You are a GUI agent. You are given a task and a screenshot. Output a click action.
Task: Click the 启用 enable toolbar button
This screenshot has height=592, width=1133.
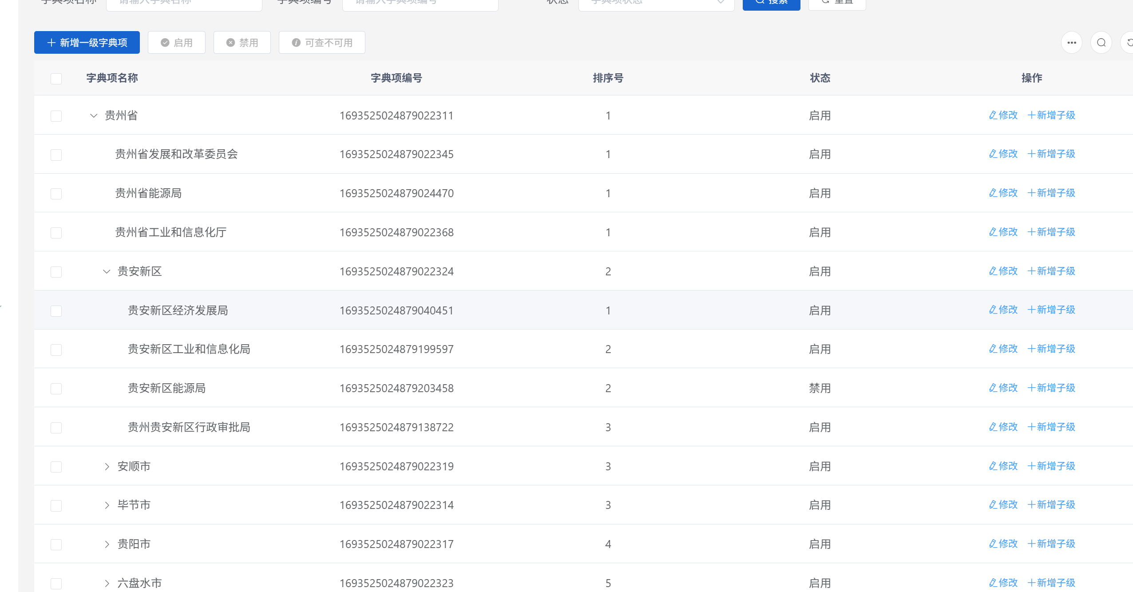click(x=177, y=43)
